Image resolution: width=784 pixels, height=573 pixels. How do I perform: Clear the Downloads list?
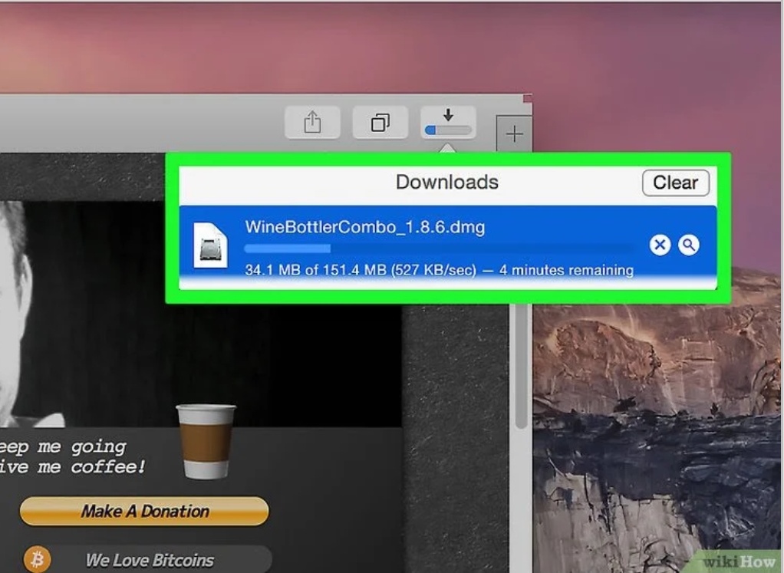(x=676, y=183)
